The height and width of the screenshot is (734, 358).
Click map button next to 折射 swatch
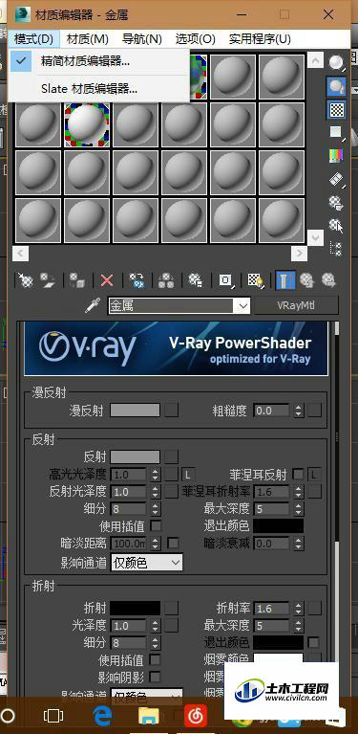(171, 609)
